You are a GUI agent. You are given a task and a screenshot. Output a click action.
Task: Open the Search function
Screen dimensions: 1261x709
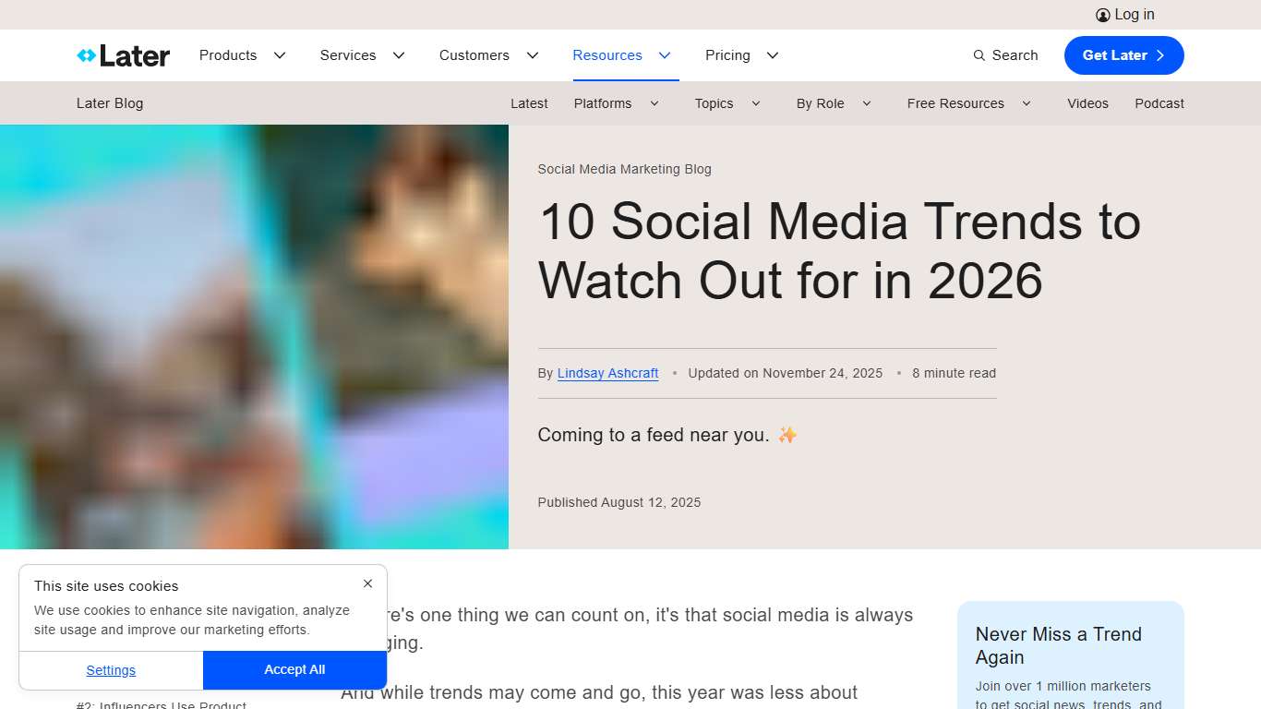[1005, 55]
